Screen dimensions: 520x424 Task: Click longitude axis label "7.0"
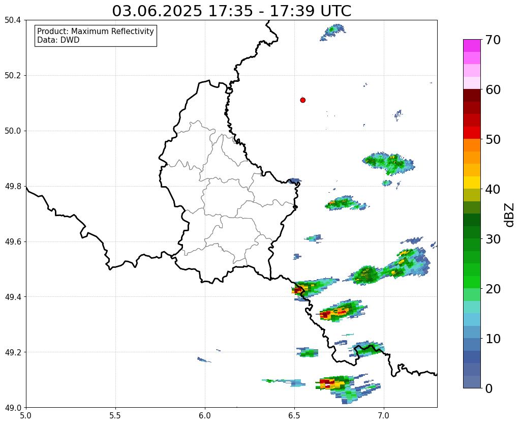pos(384,415)
